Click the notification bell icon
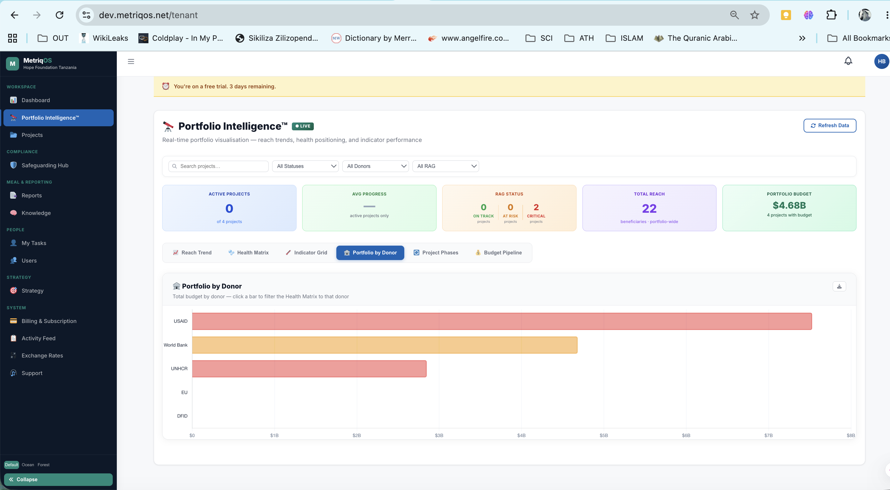890x490 pixels. coord(848,61)
